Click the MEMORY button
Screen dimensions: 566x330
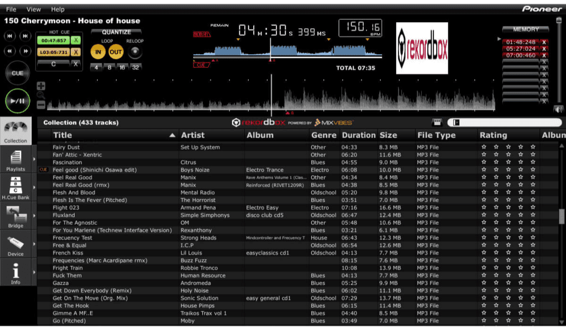coord(525,29)
